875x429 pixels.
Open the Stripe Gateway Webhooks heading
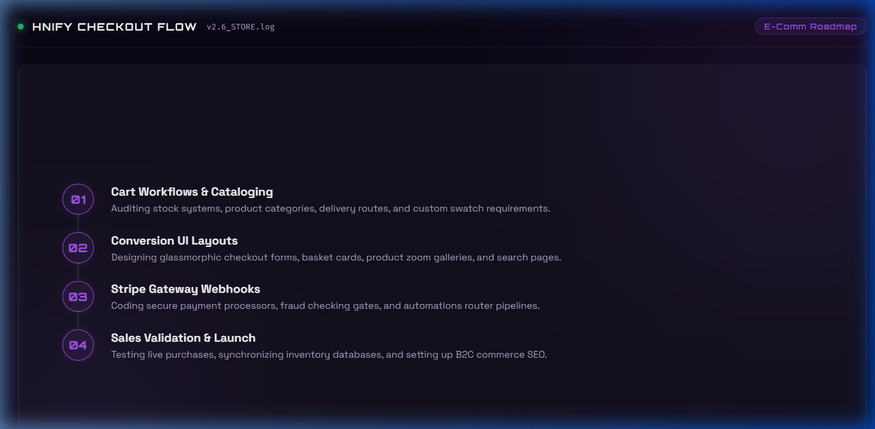186,289
